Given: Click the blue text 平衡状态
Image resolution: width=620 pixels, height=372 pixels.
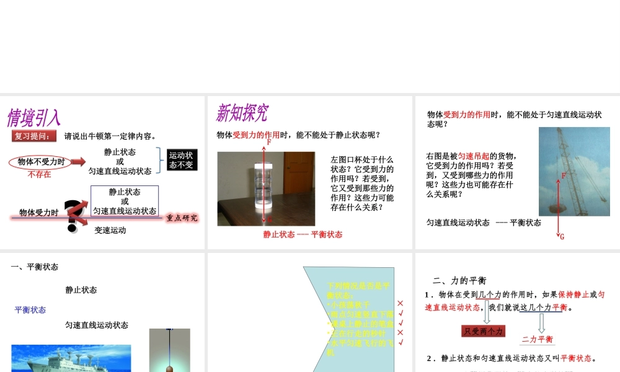Looking at the screenshot, I should pos(30,310).
